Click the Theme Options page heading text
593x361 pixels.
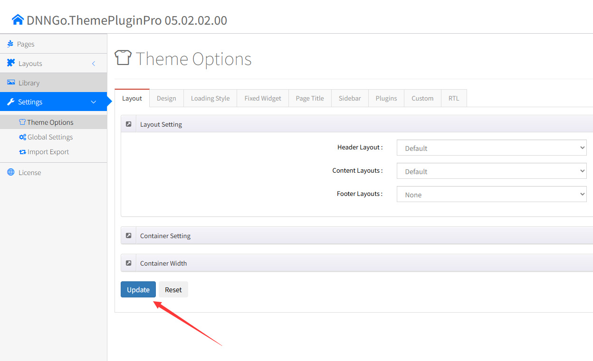(x=194, y=59)
